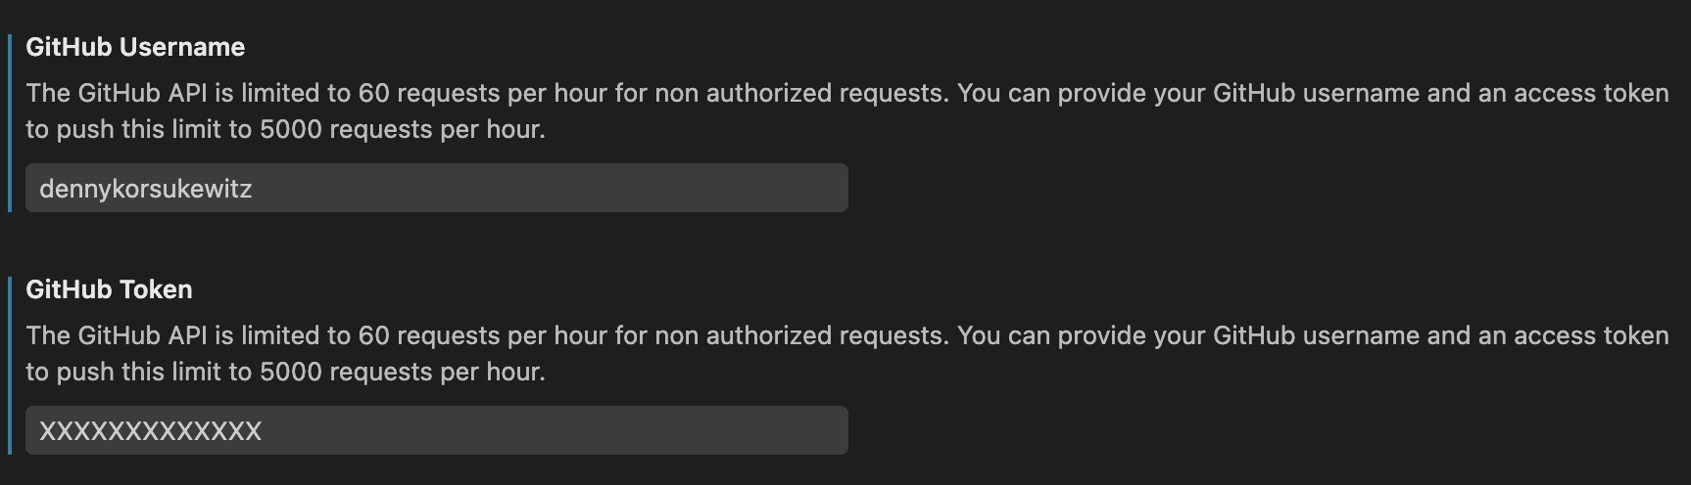The height and width of the screenshot is (485, 1691).
Task: Select the GitHub Token setting title
Action: [109, 289]
